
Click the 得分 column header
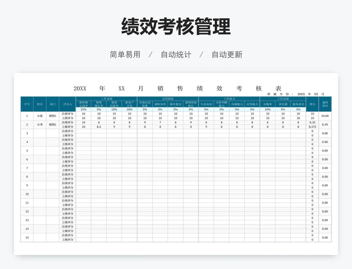point(312,104)
